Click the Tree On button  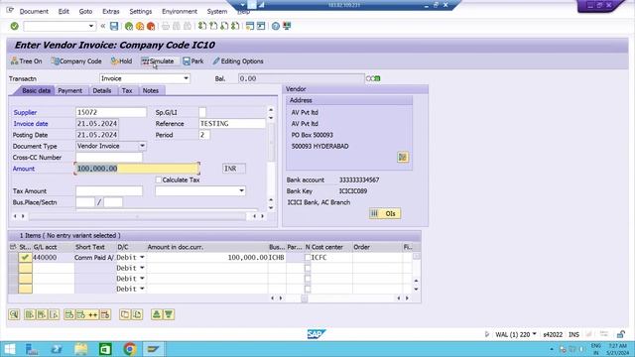[x=27, y=61]
